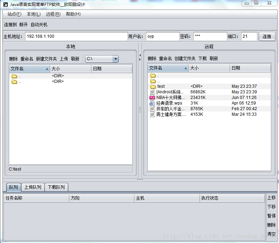
Task: Select the 66862K size cell
Action: [198, 92]
